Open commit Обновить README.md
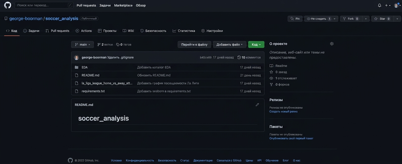The image size is (402, 164). [154, 75]
